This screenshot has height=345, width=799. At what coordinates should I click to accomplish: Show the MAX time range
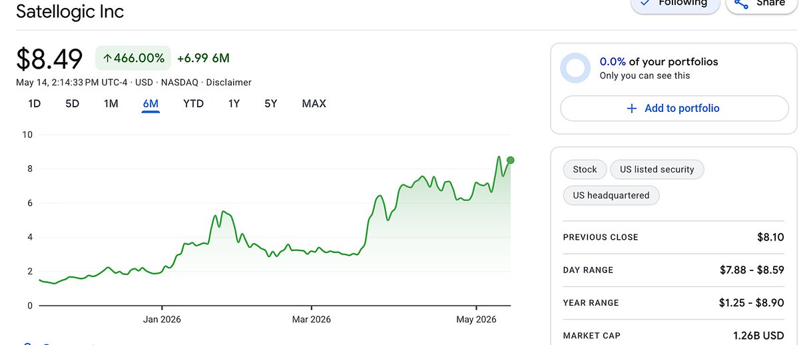pos(314,104)
